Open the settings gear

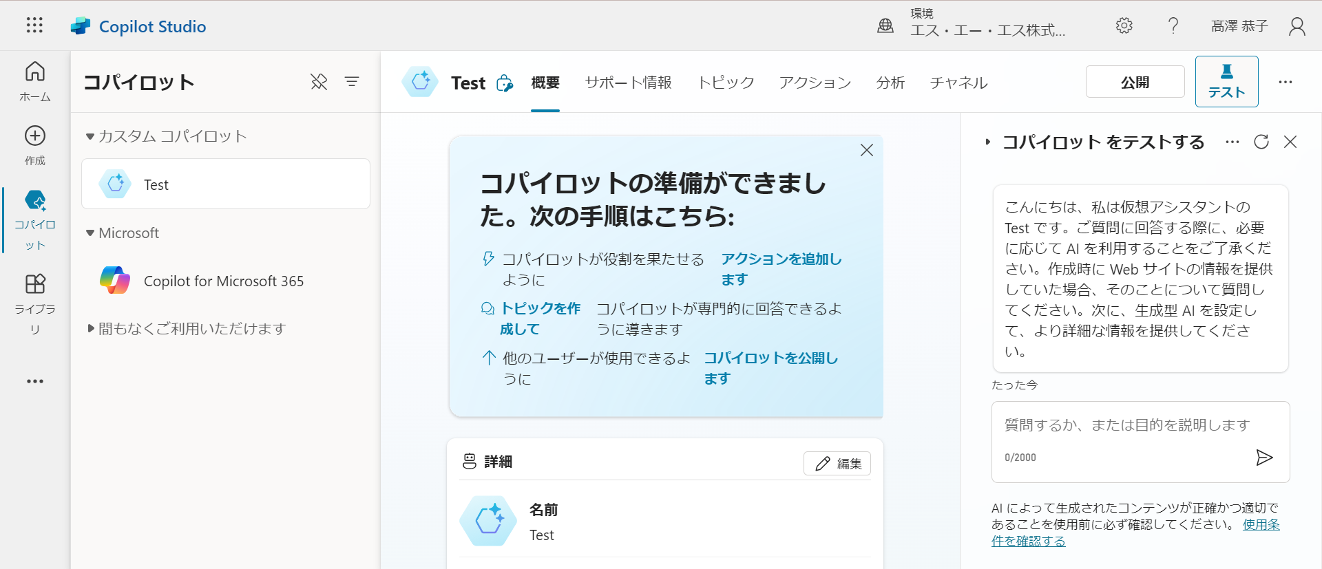[x=1124, y=26]
